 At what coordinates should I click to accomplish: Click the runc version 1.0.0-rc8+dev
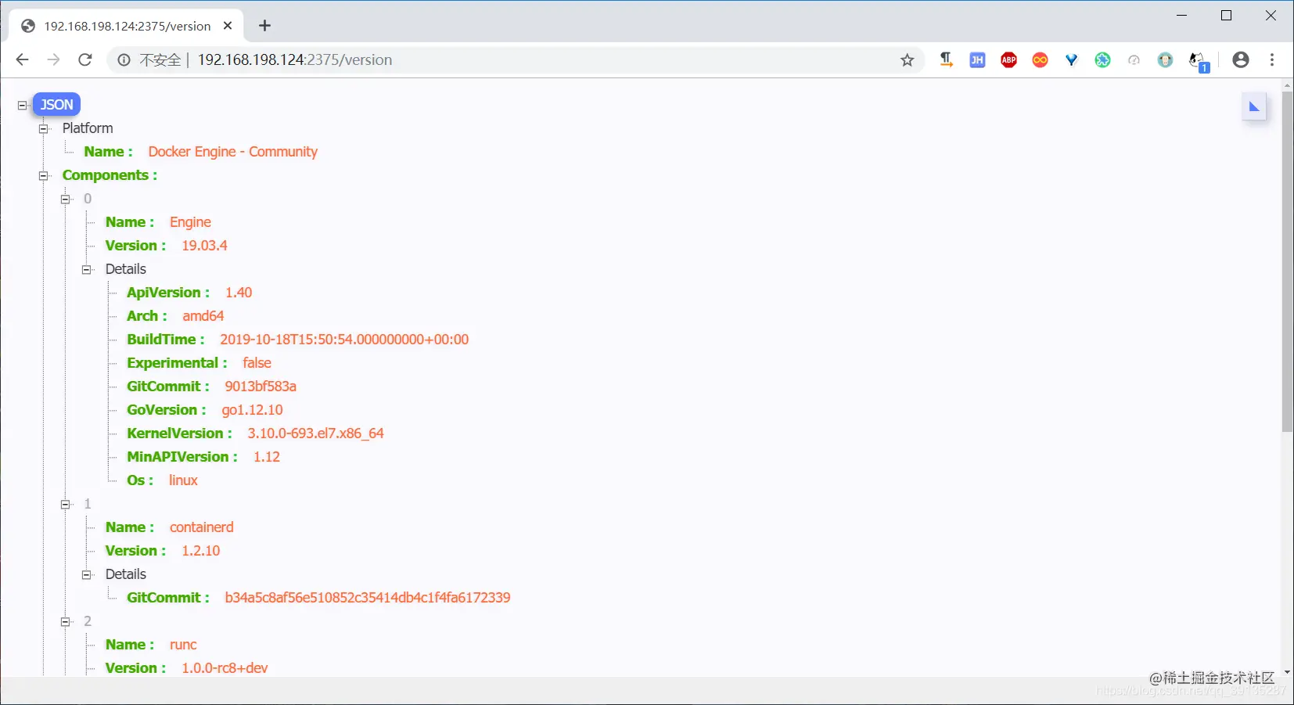click(x=225, y=668)
